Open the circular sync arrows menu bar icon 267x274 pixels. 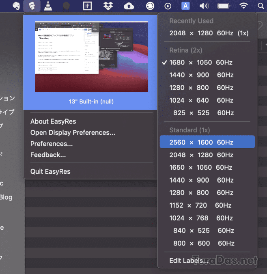coord(150,6)
